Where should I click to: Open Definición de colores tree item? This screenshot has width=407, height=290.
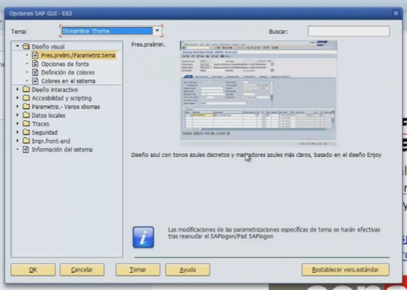click(68, 73)
